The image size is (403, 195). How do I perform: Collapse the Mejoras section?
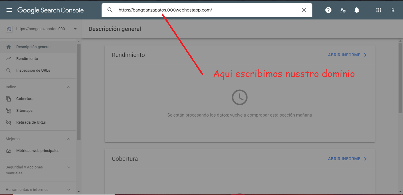[x=69, y=139]
